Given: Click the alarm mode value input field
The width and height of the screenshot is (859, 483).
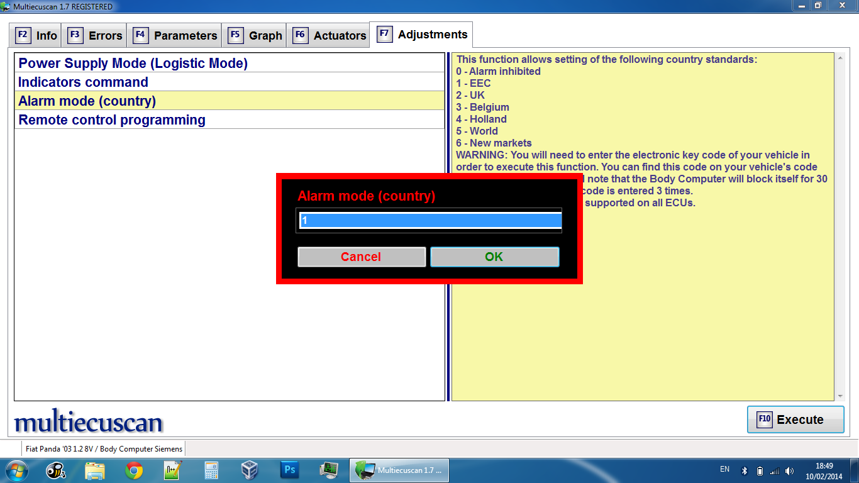Looking at the screenshot, I should (x=430, y=220).
